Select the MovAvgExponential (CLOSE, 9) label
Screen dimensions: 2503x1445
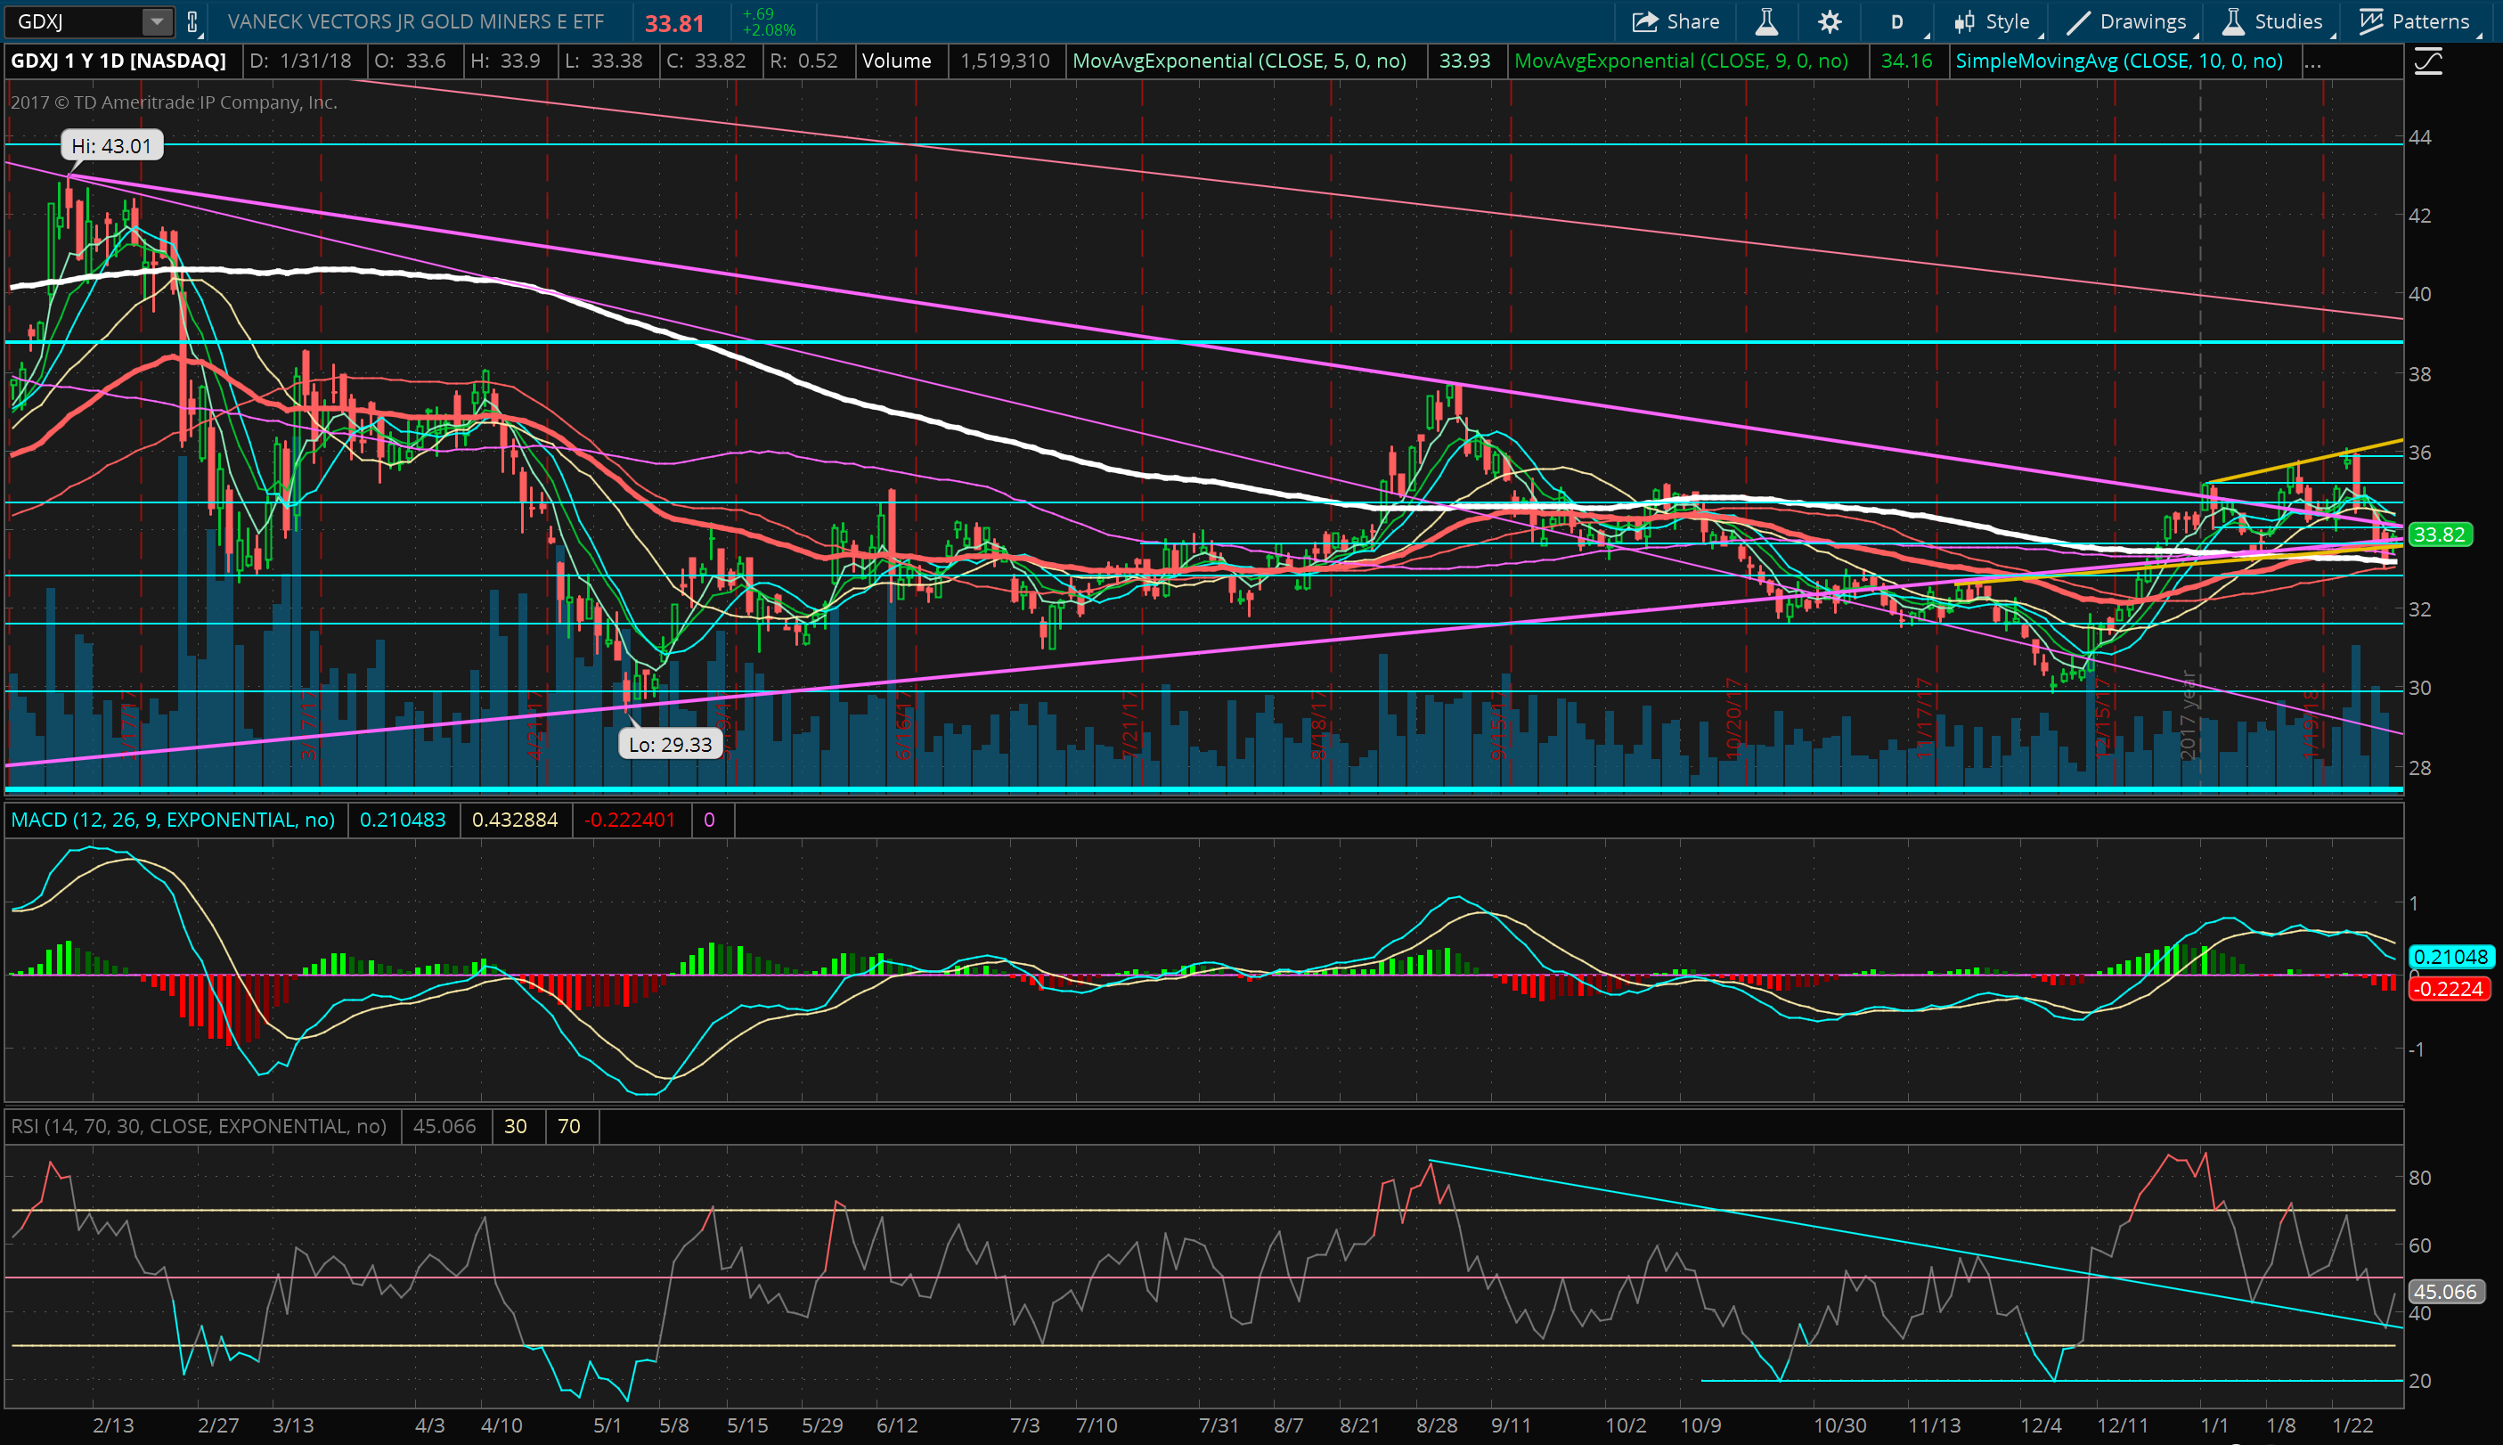pos(1681,61)
